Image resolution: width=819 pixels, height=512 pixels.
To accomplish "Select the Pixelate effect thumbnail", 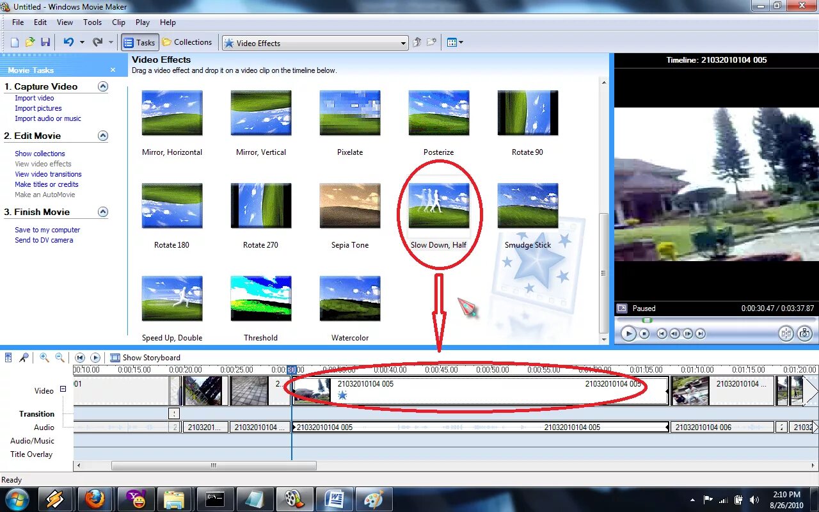I will (x=350, y=113).
